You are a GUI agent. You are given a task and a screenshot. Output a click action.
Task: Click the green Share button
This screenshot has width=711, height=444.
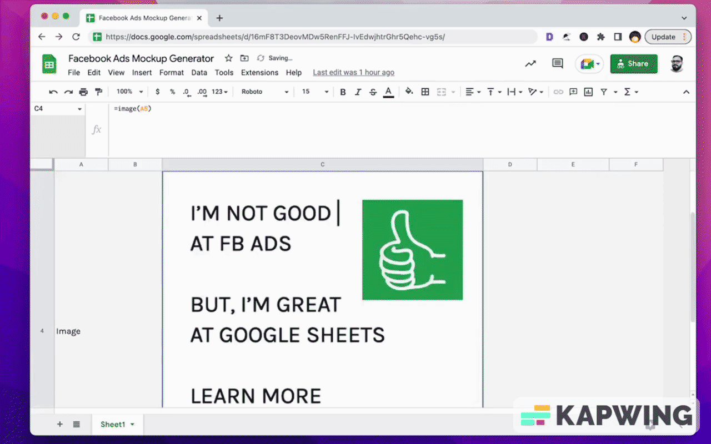[x=633, y=64]
